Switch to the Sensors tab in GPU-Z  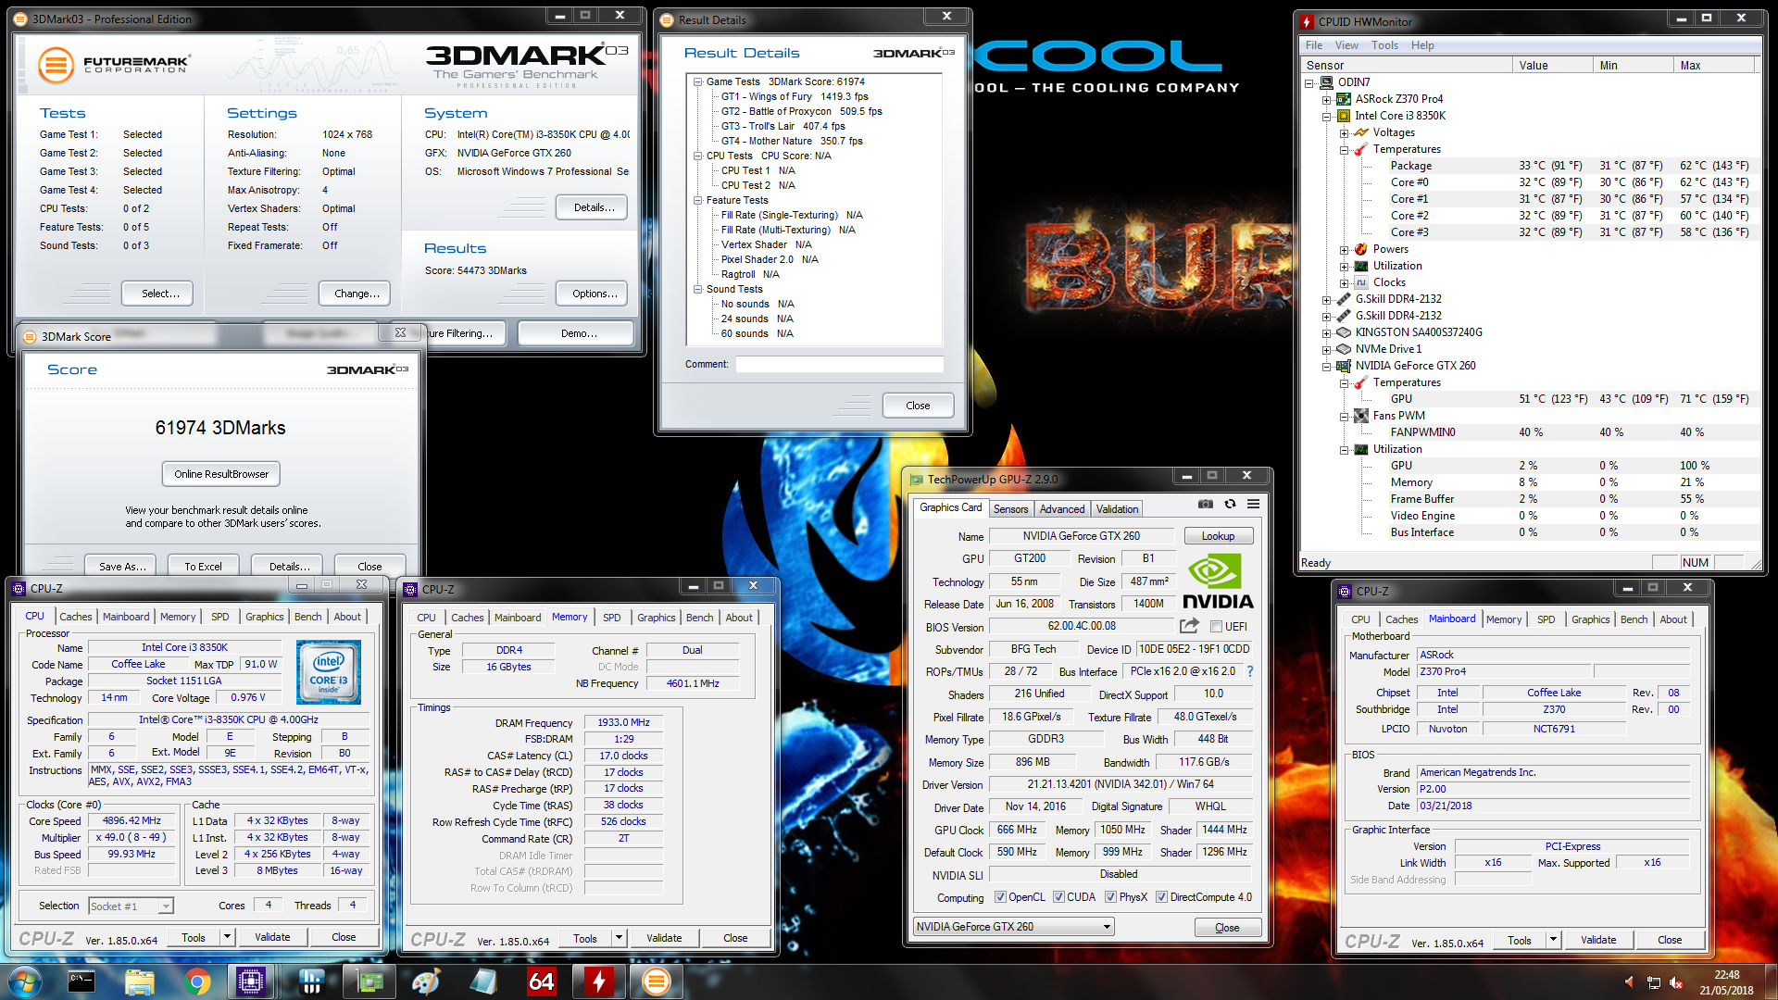pos(1010,509)
